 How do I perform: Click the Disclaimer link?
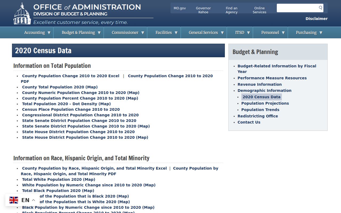coord(316,19)
